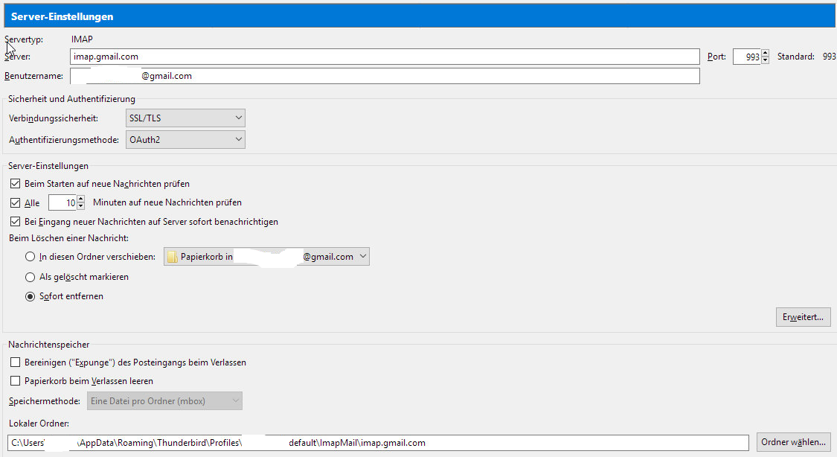Open the Verbindungssicherheit SSL/TLS dropdown

[185, 118]
